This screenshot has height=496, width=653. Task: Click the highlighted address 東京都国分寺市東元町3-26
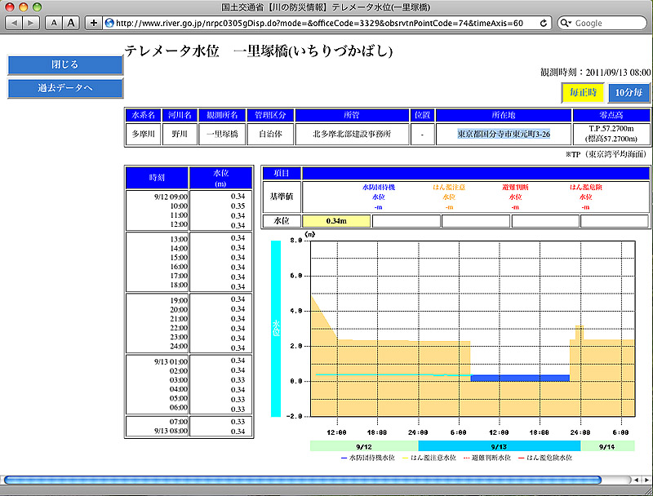coord(503,132)
